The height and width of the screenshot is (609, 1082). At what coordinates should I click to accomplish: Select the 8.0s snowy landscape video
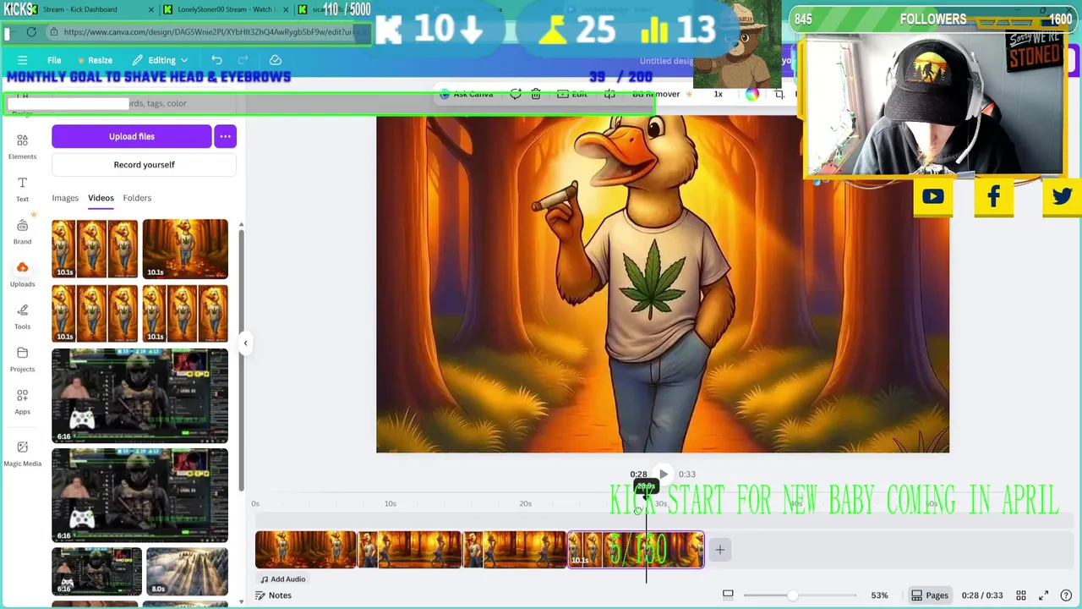187,571
